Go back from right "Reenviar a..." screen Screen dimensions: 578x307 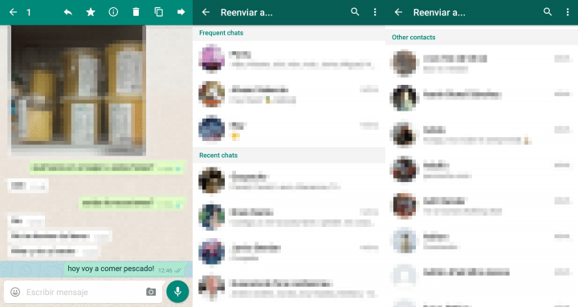tap(398, 12)
